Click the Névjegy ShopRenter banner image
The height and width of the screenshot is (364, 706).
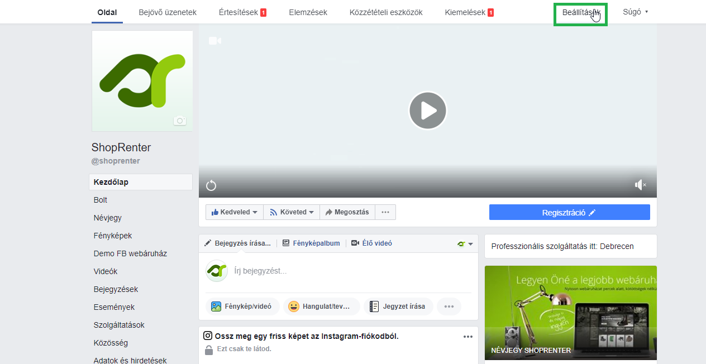click(x=571, y=313)
